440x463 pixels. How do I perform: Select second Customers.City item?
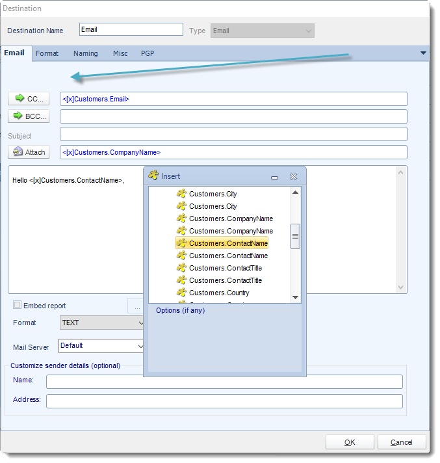(213, 206)
